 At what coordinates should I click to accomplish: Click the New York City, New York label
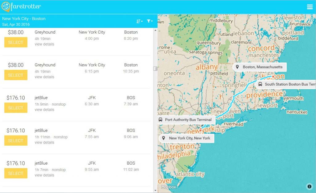[189, 138]
